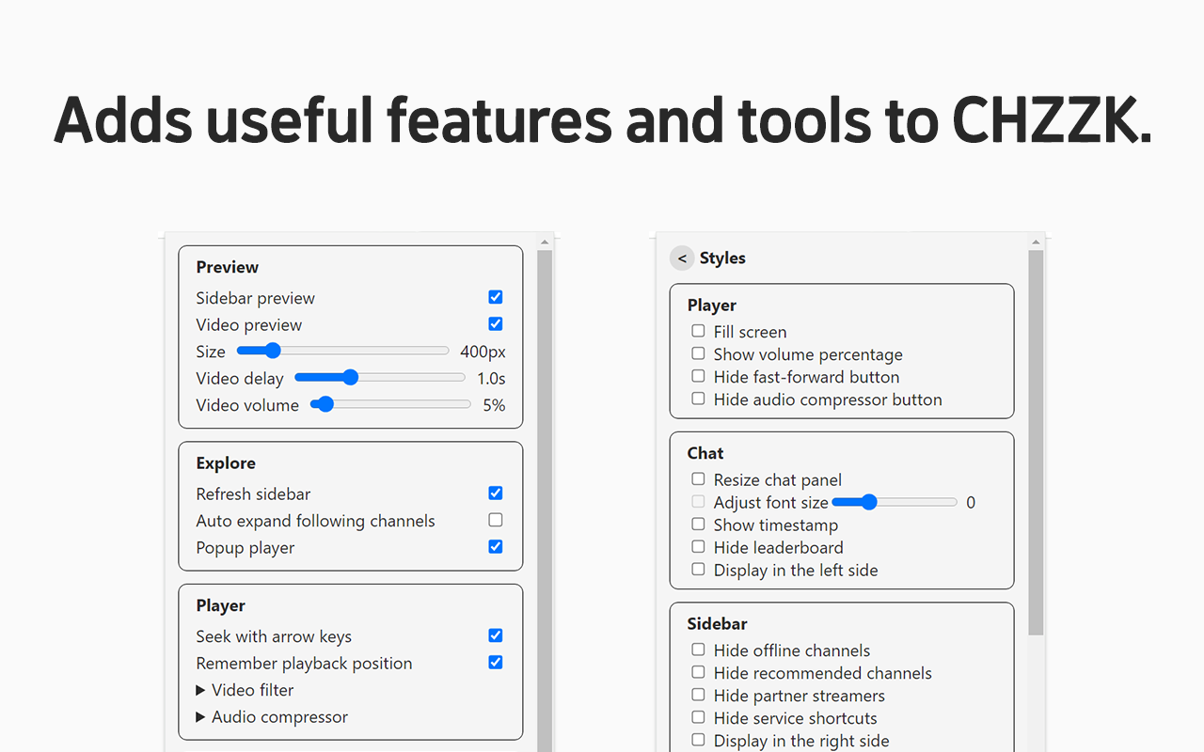Image resolution: width=1204 pixels, height=752 pixels.
Task: Click the Player heading in Styles panel
Action: click(x=712, y=305)
